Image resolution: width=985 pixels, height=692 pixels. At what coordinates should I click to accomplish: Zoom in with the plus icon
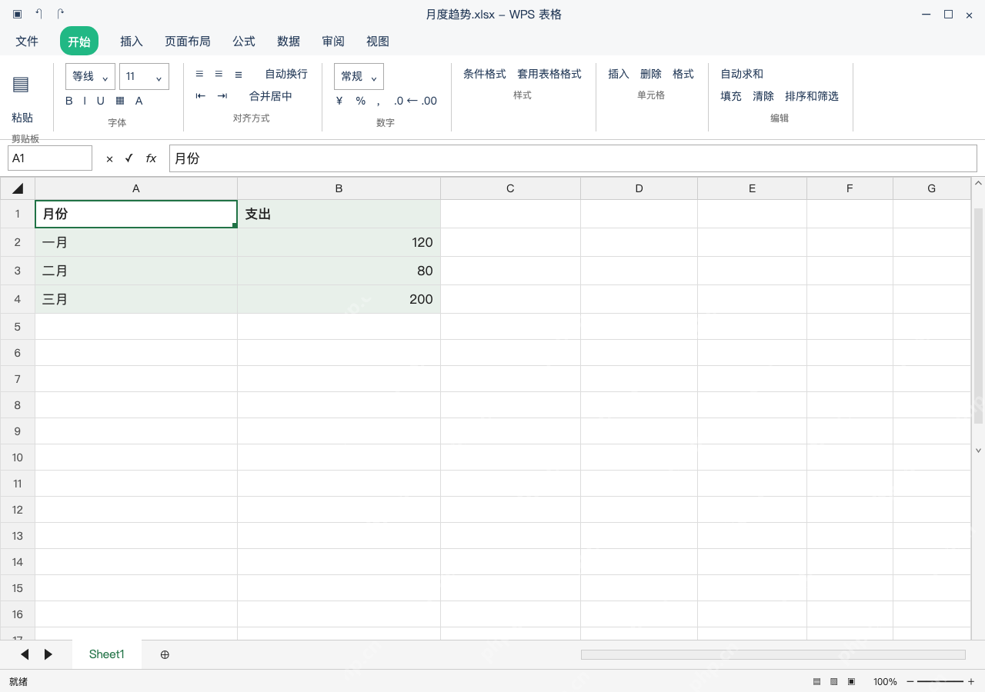[x=971, y=681]
